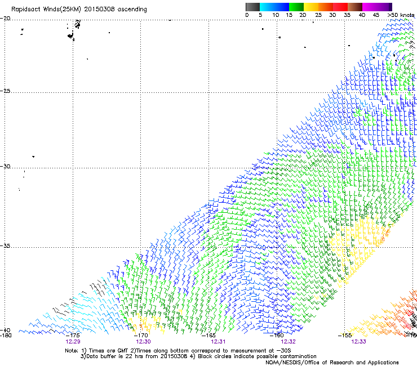The width and height of the screenshot is (417, 366).
Task: Click the '-155' longitude axis label
Action: click(345, 336)
